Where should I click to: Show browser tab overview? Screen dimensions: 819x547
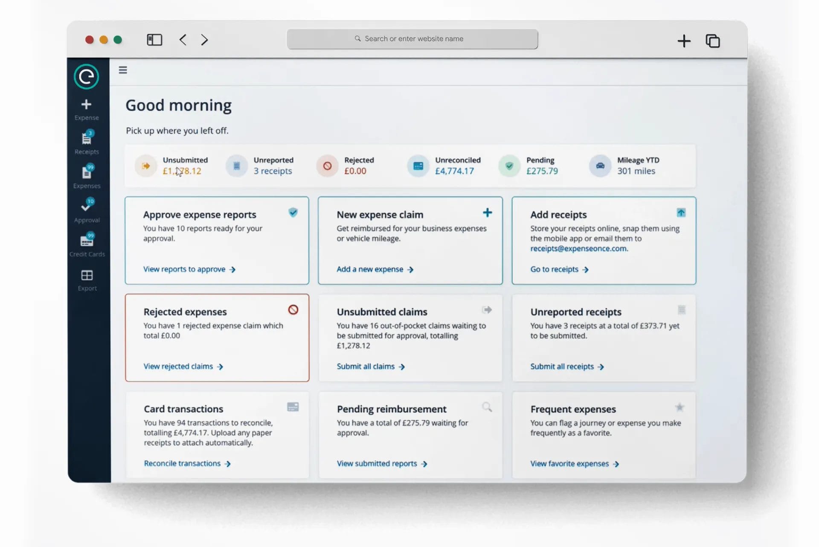713,41
